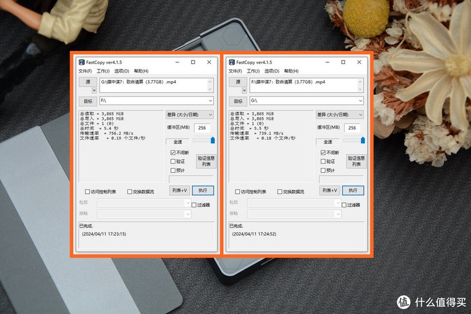Enable 验证 checkbox in left window
The width and height of the screenshot is (471, 314).
[173, 161]
